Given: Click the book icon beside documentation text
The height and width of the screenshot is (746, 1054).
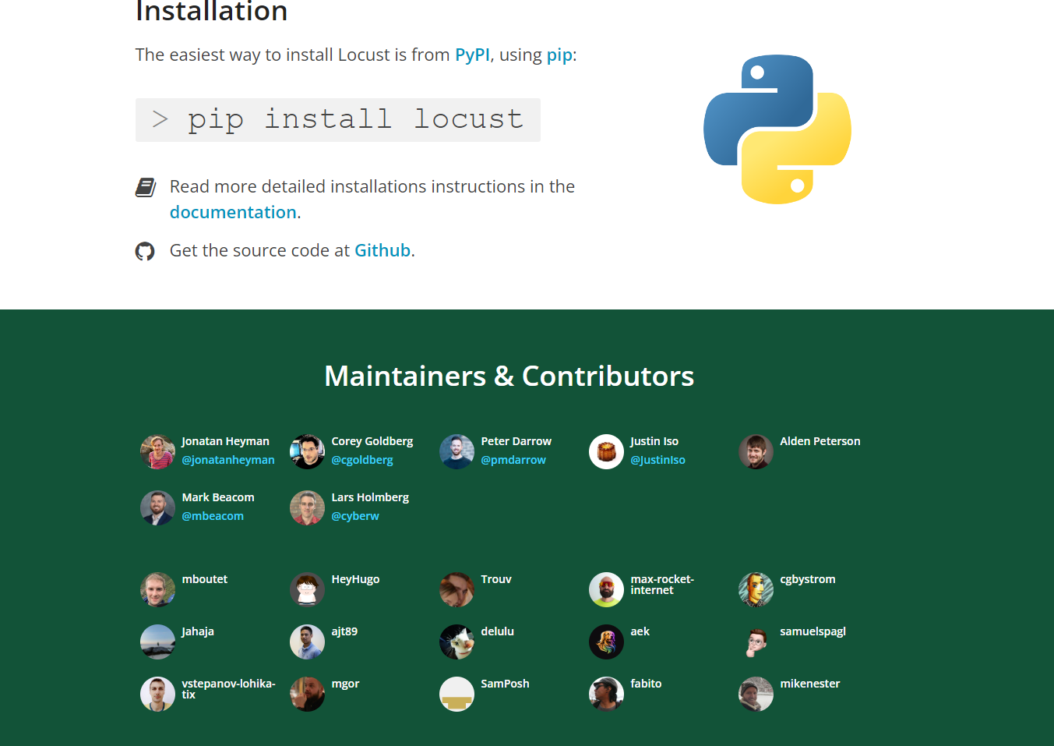Looking at the screenshot, I should pyautogui.click(x=146, y=187).
